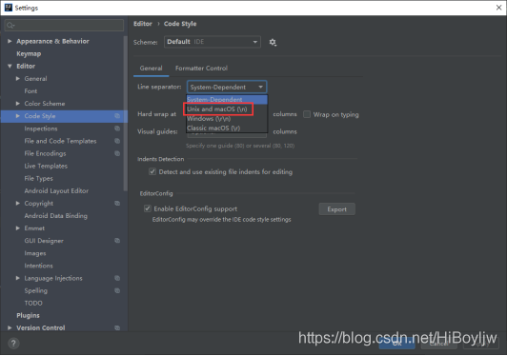Click the File Encodings copy icon
Screen dimensions: 507x356
click(x=117, y=153)
